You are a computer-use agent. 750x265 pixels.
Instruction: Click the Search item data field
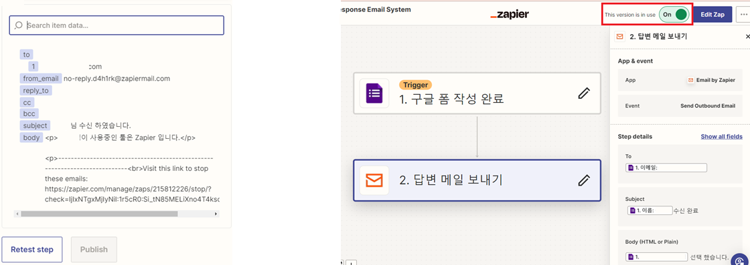117,25
